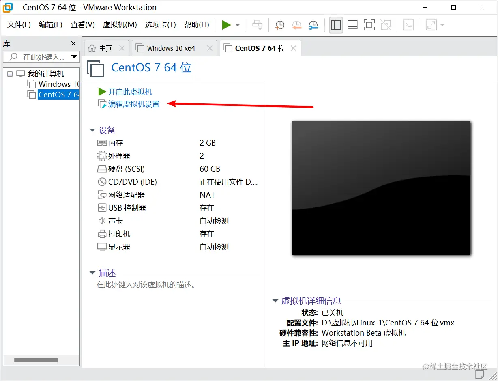This screenshot has width=498, height=381.
Task: Click the 显示器 display icon
Action: pyautogui.click(x=102, y=247)
